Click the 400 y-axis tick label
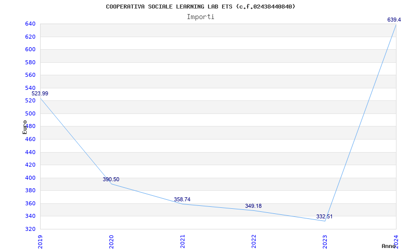Screen dimensions: 401x251 tap(30, 178)
